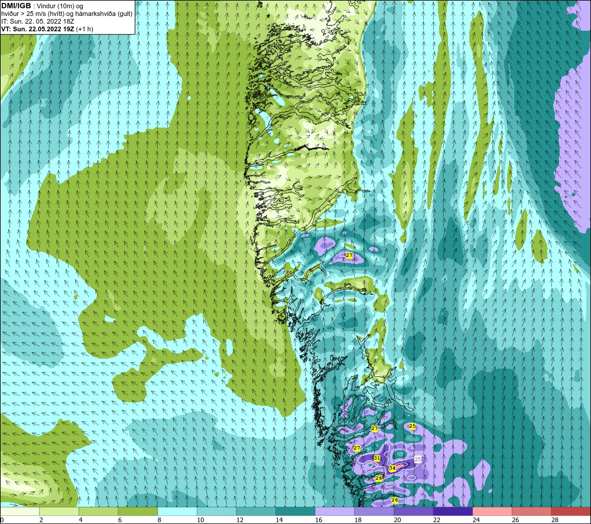Click the 27 gust label just above 31
Screen dimensions: 591x524
point(357,448)
